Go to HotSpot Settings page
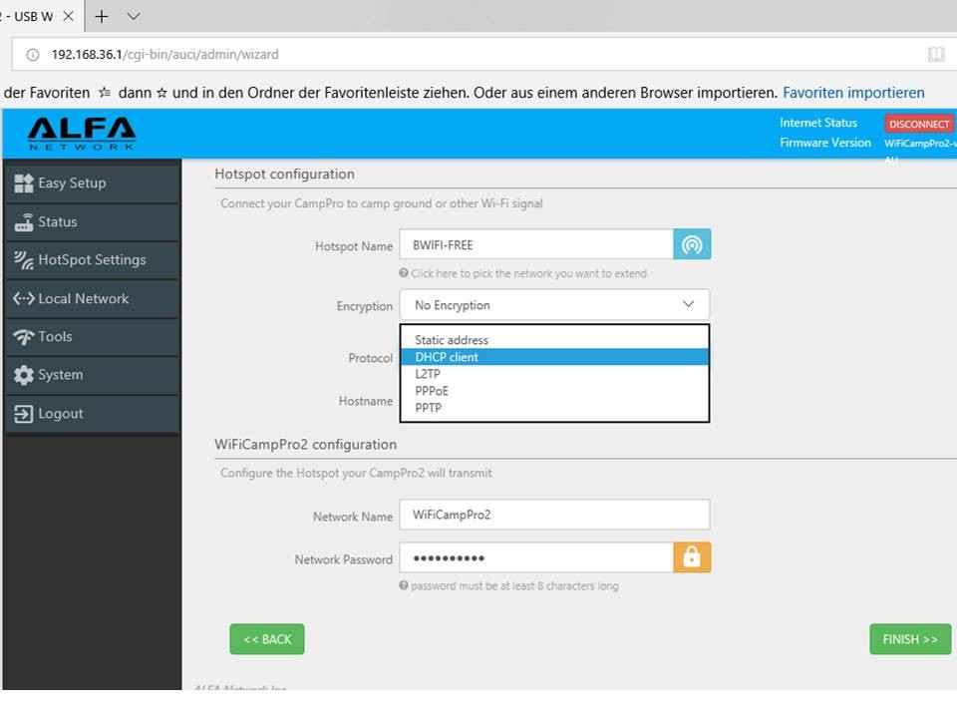The height and width of the screenshot is (718, 957). [x=92, y=260]
